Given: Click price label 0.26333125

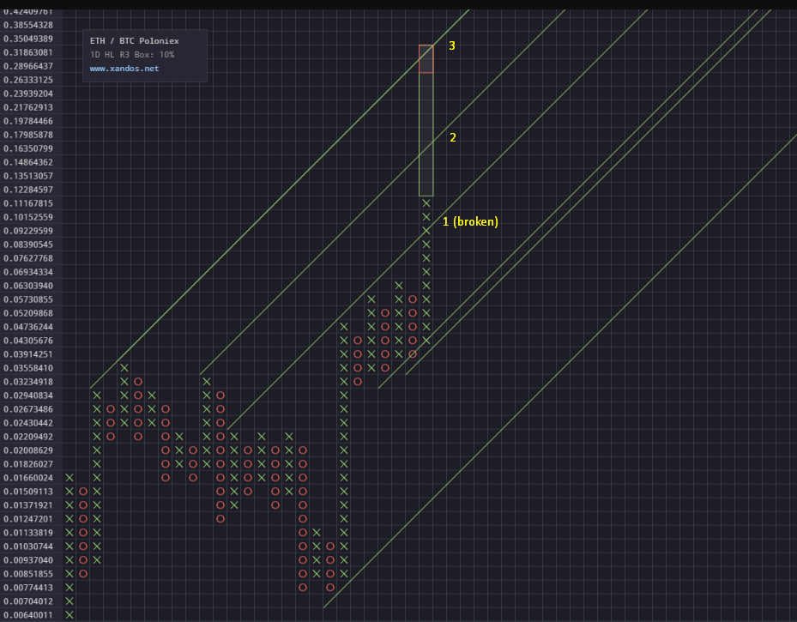Looking at the screenshot, I should pos(28,80).
